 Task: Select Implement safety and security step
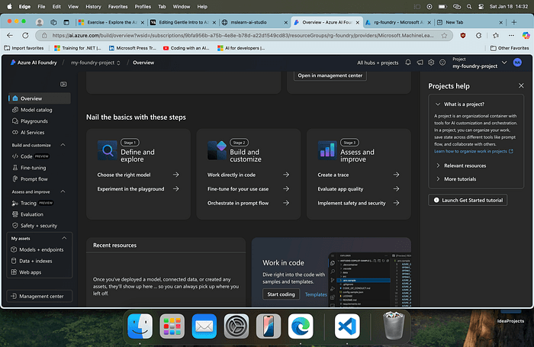359,203
